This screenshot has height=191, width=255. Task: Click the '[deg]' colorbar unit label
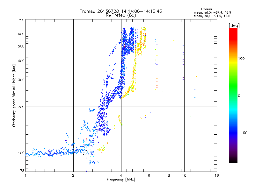(234, 25)
